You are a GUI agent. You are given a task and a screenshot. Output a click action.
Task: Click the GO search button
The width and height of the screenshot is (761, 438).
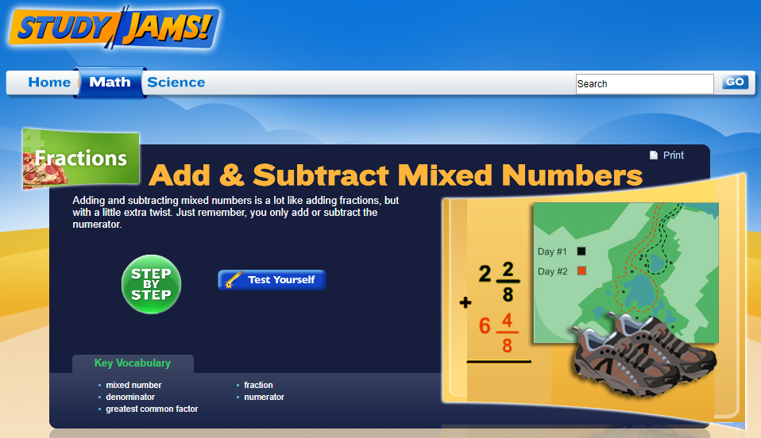click(x=735, y=82)
